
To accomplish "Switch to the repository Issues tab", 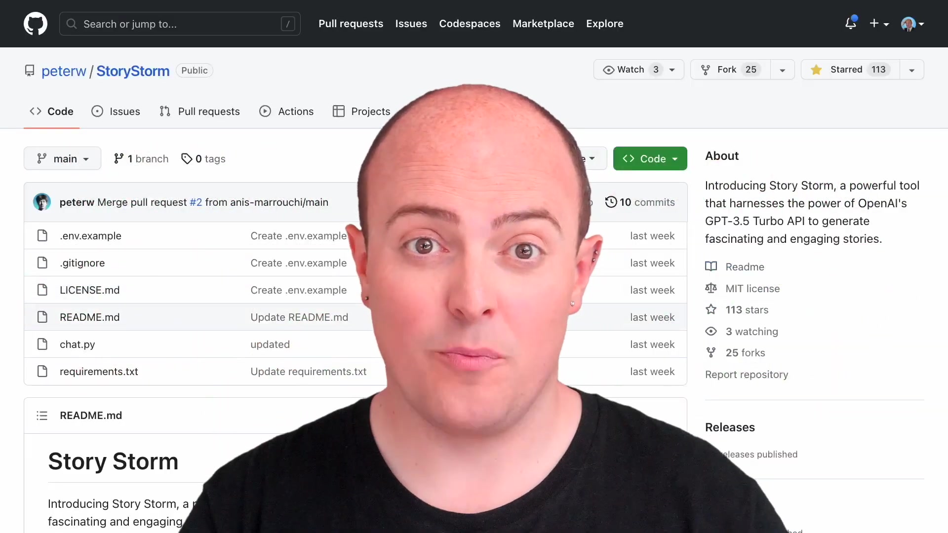I will [116, 112].
